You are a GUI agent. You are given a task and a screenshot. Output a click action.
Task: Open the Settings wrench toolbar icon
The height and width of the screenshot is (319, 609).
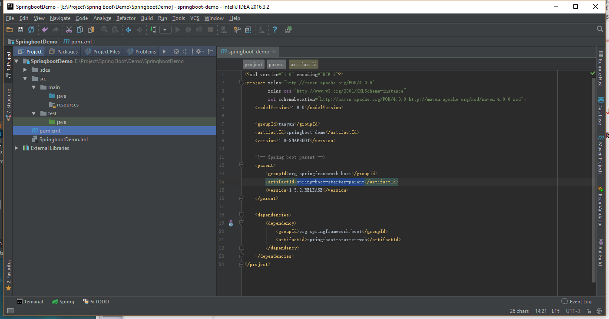237,30
